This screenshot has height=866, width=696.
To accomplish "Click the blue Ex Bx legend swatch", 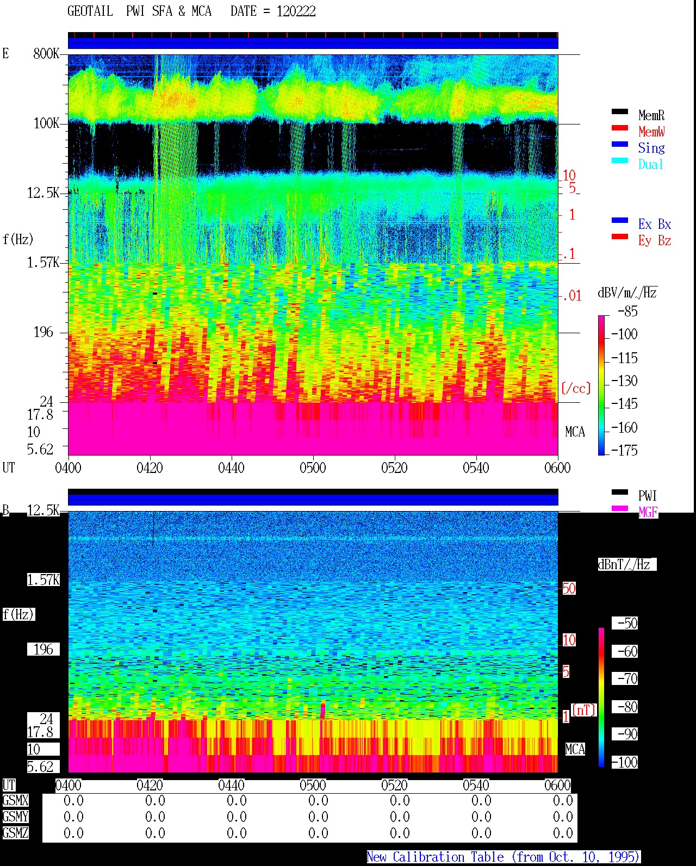I will click(619, 221).
